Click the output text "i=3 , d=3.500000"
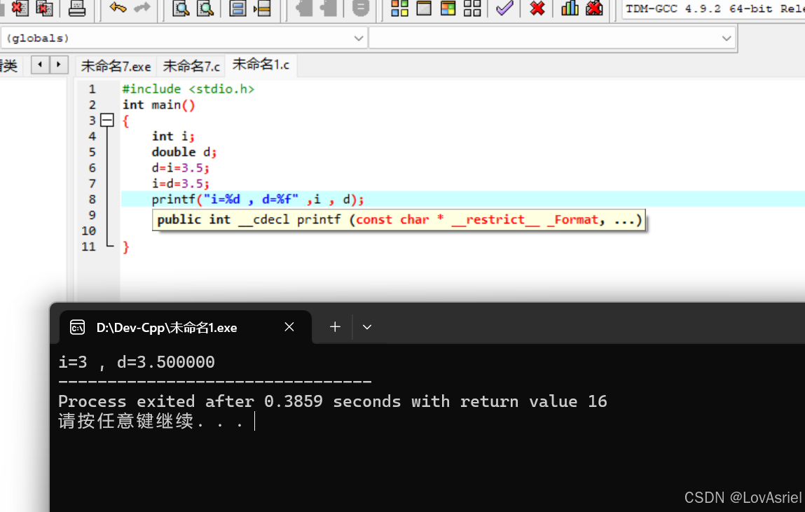 tap(137, 362)
